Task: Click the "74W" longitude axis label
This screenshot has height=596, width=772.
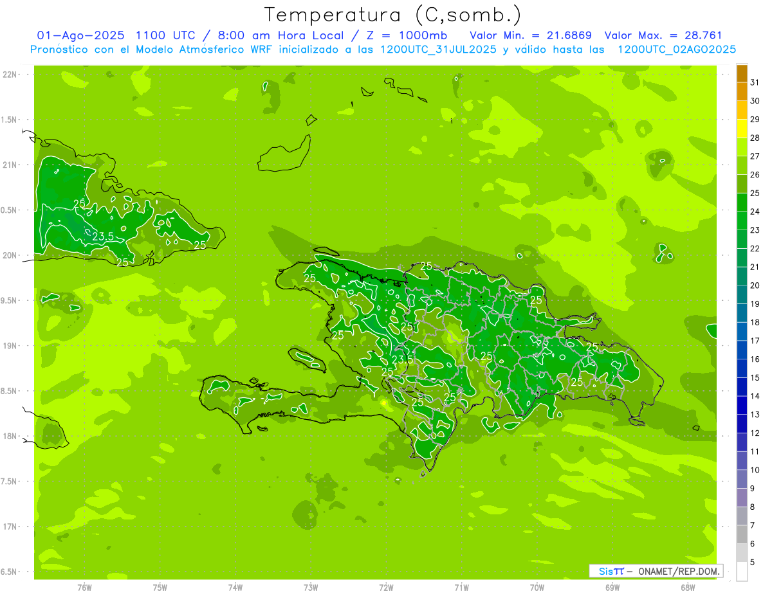Action: click(x=235, y=587)
